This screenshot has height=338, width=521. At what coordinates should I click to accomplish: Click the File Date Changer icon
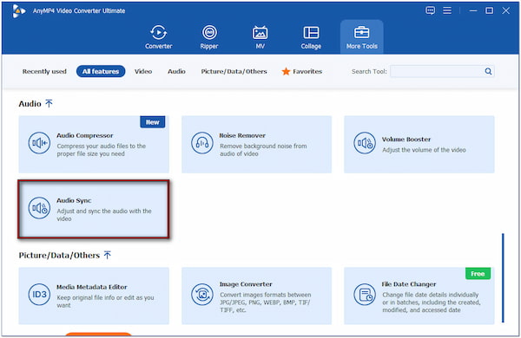tap(365, 294)
